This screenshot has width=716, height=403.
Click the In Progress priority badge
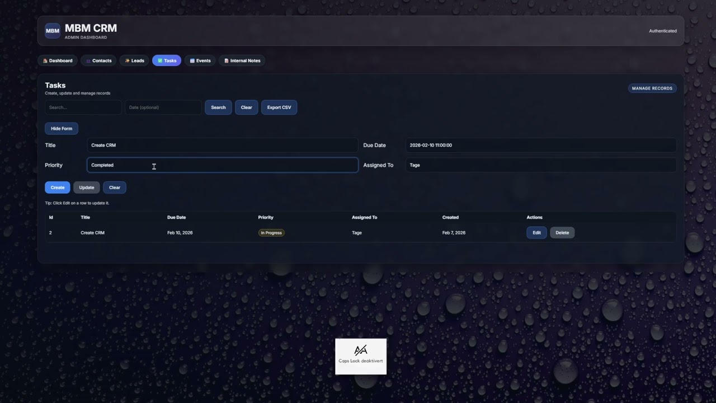[x=271, y=233]
